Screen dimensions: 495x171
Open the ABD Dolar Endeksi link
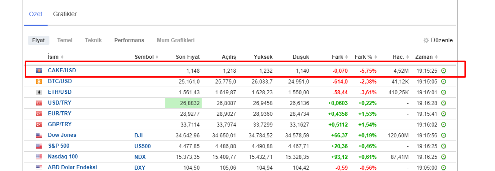(72, 167)
